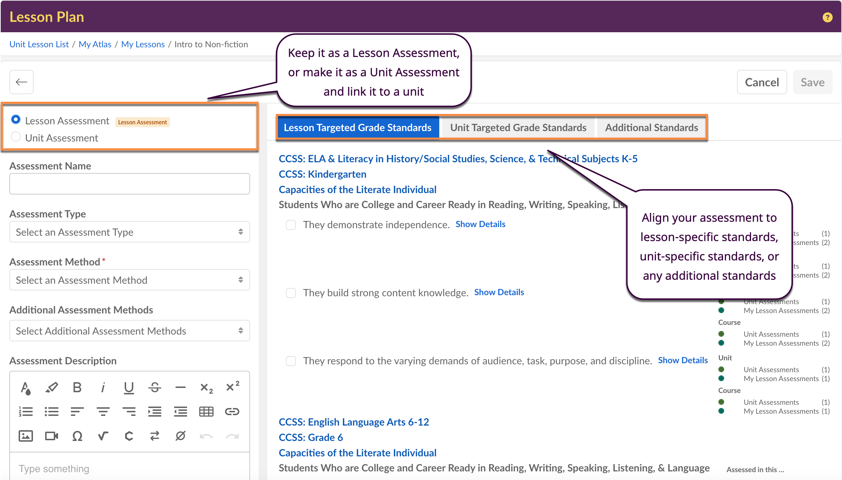842x480 pixels.
Task: Click the back arrow button
Action: [21, 82]
